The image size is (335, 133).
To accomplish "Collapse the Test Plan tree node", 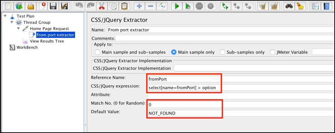I will [5, 16].
